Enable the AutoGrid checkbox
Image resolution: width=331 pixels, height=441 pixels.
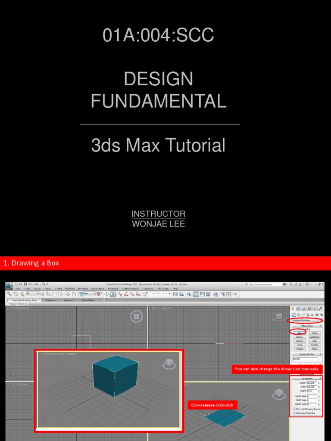point(299,329)
